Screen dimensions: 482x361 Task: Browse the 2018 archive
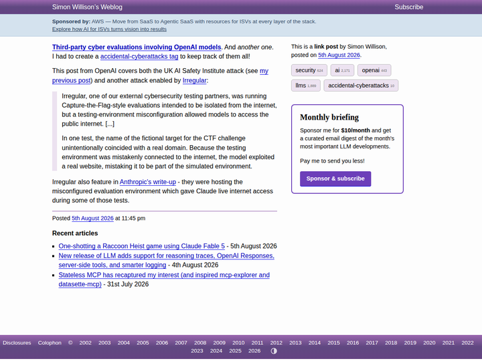tap(391, 343)
